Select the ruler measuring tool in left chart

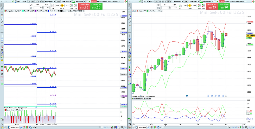pyautogui.click(x=2, y=9)
